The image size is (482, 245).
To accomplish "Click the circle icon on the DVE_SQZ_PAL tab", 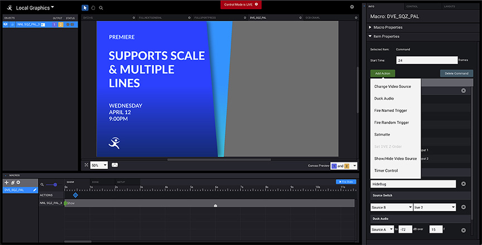I will (x=300, y=18).
